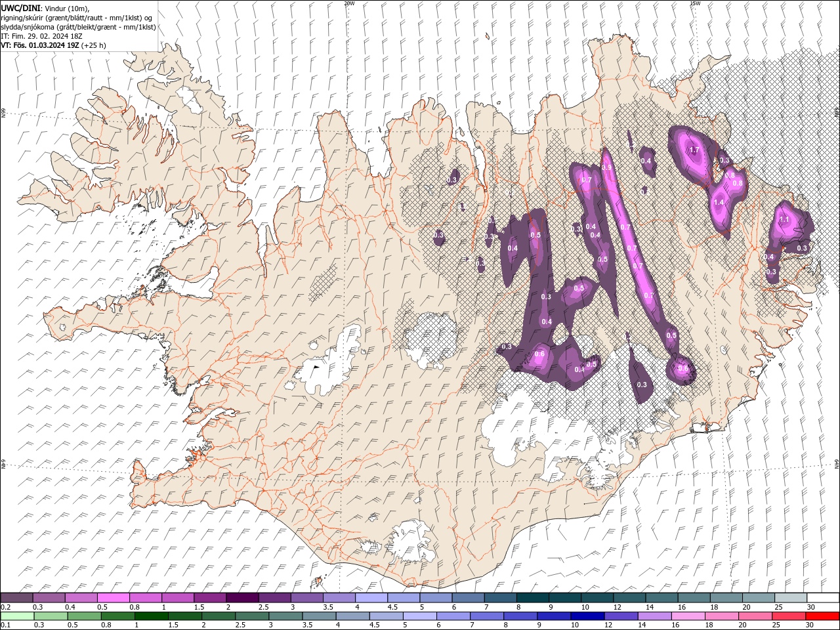This screenshot has height=630, width=840.
Task: Pick lower legend swatch between 0.1 and 0.3
Action: 17,616
